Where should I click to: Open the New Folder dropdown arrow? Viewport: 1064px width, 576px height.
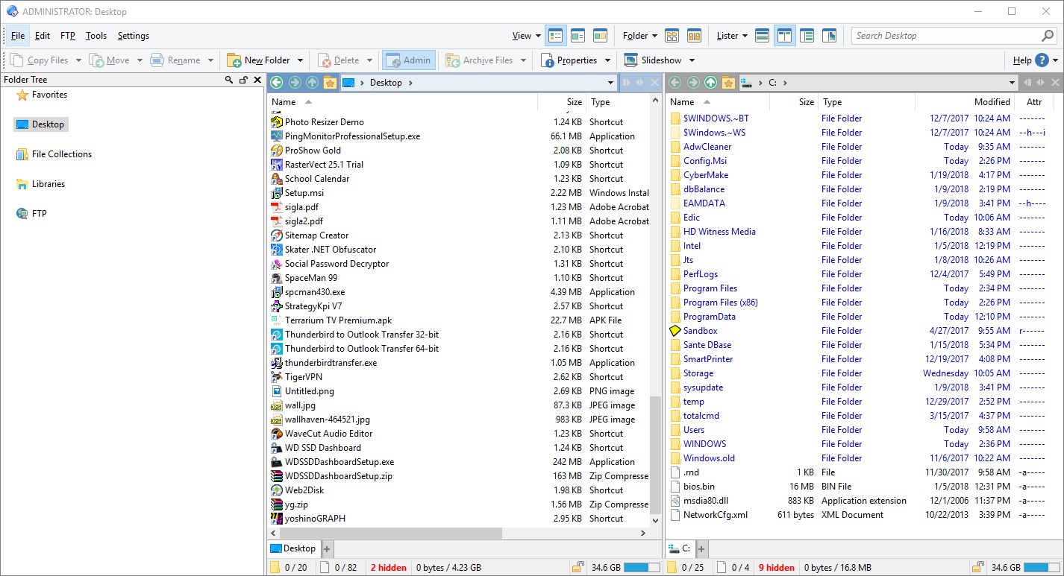[300, 60]
